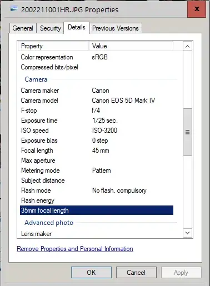210x286 pixels.
Task: Select the Camera maker row
Action: pyautogui.click(x=97, y=91)
